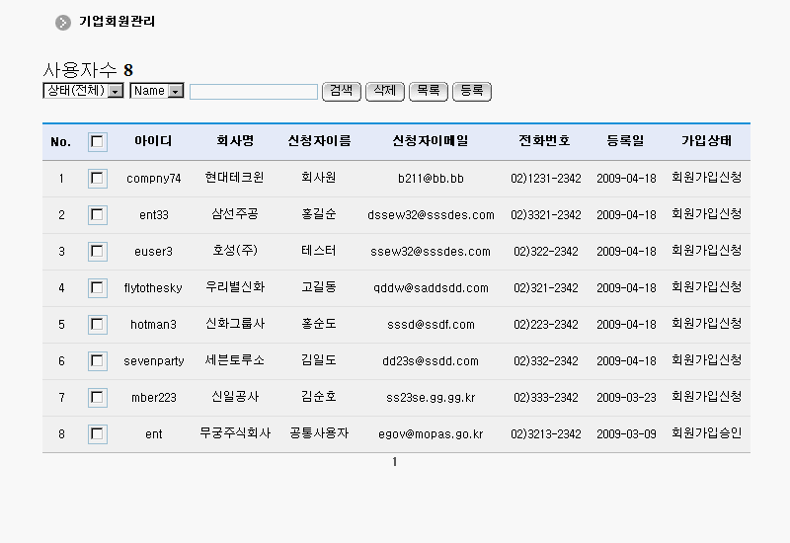Tick the checkbox for sevenparty row
The height and width of the screenshot is (543, 790).
coord(98,361)
